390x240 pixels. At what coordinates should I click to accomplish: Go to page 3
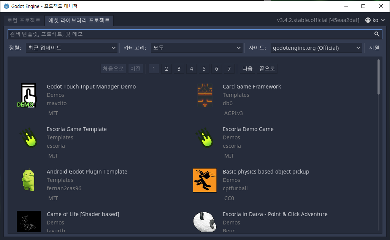click(179, 69)
